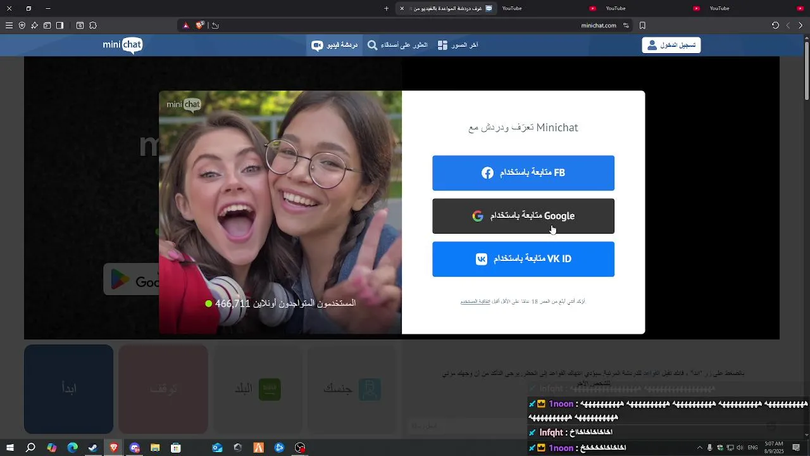
Task: Click the microphone tray icon
Action: coord(709,448)
